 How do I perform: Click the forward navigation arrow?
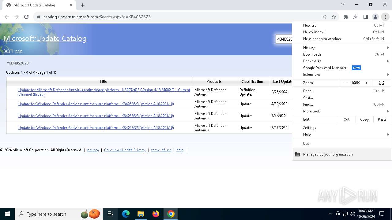coord(17,17)
